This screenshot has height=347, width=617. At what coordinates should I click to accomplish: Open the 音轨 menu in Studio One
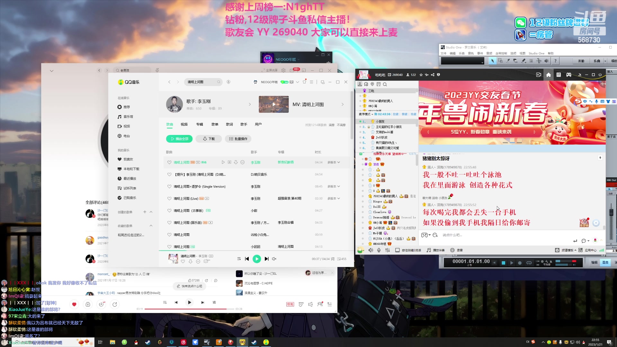471,54
